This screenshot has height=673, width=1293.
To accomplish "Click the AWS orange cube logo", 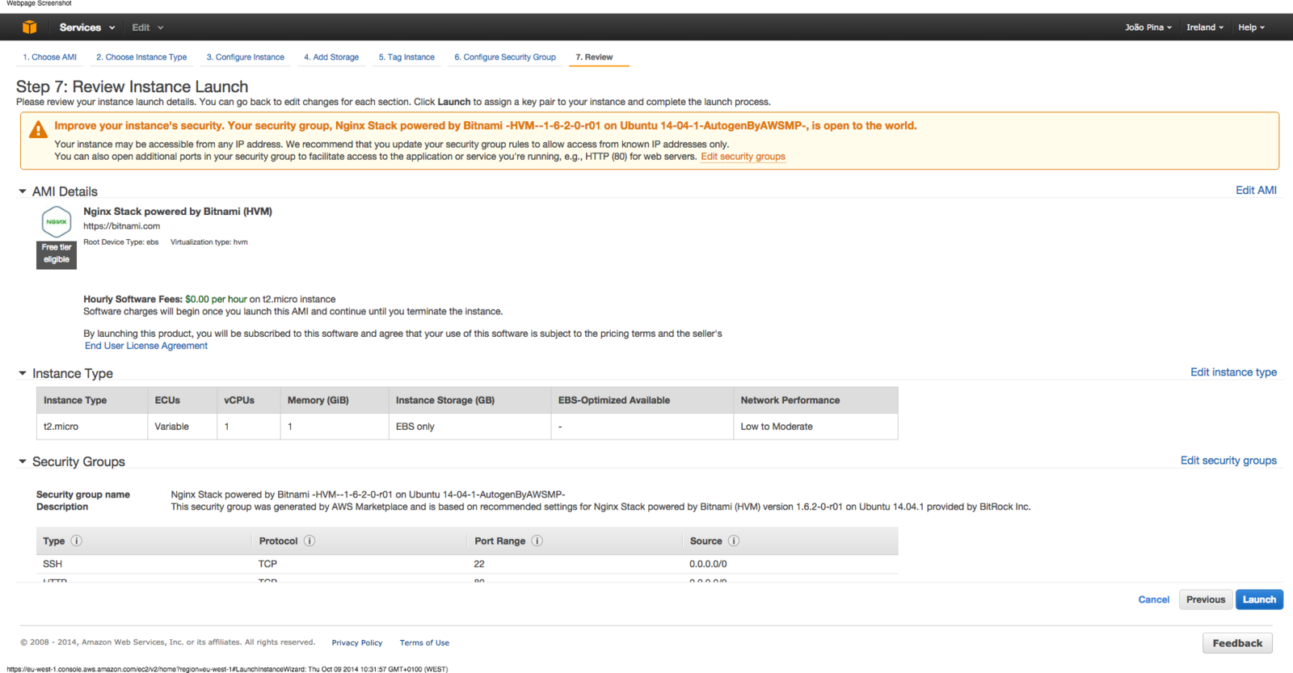I will click(29, 27).
